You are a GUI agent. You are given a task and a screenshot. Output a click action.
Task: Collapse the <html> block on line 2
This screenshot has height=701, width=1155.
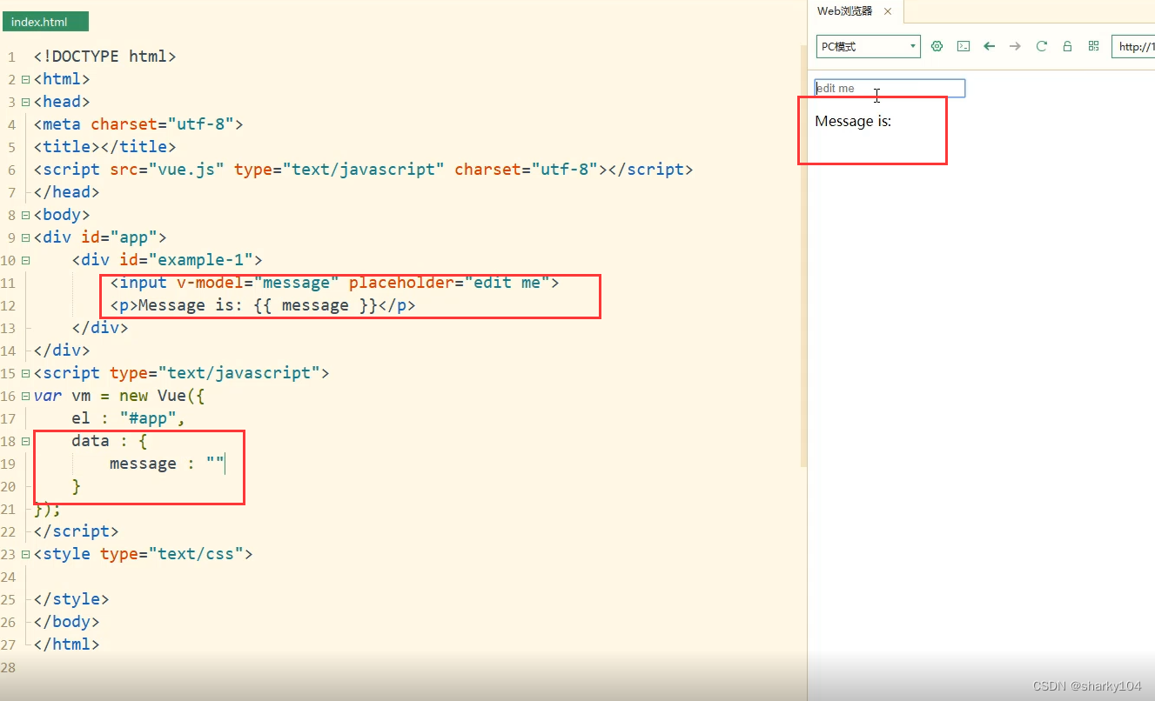(x=25, y=79)
